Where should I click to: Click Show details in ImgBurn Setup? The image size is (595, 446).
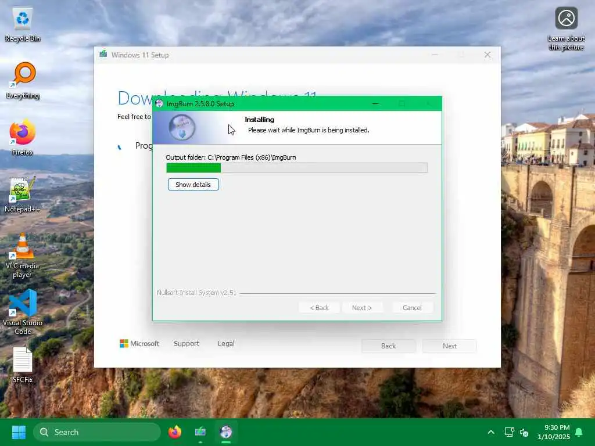(x=193, y=184)
